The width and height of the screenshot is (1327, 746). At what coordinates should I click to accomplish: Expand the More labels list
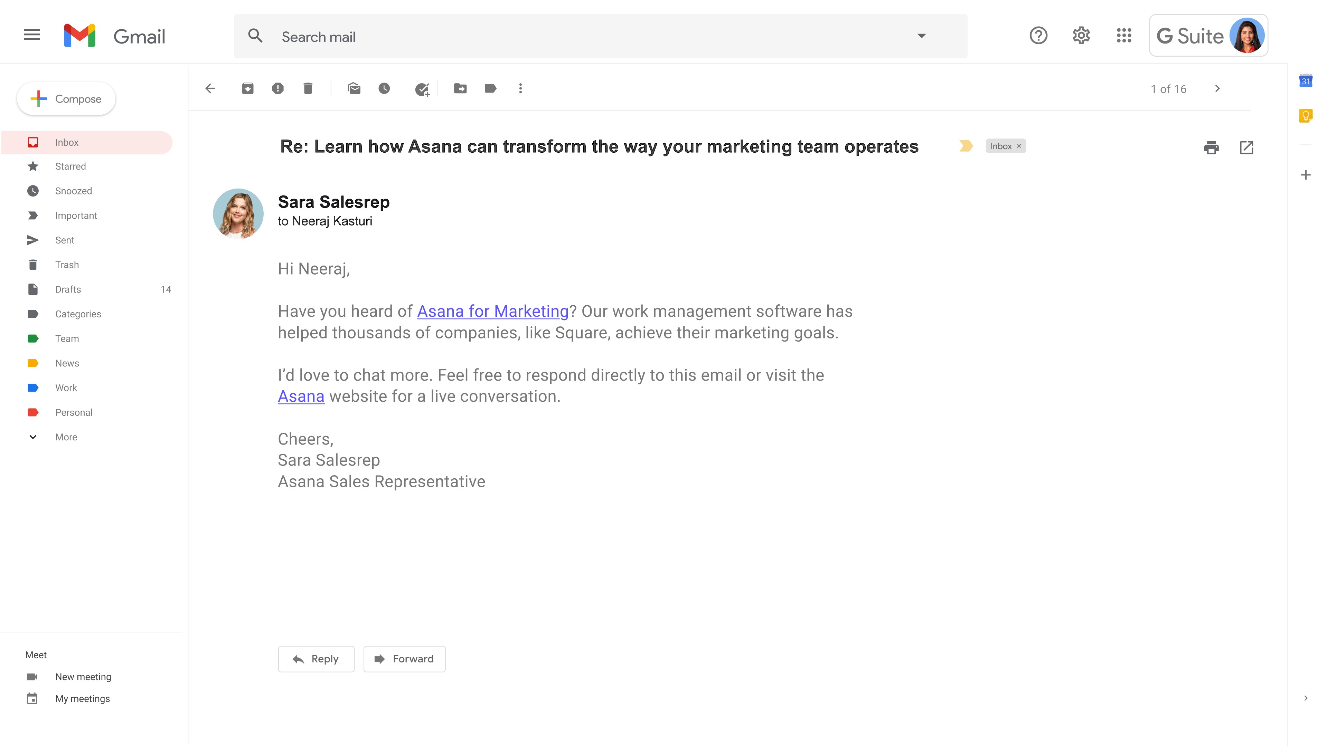[66, 437]
